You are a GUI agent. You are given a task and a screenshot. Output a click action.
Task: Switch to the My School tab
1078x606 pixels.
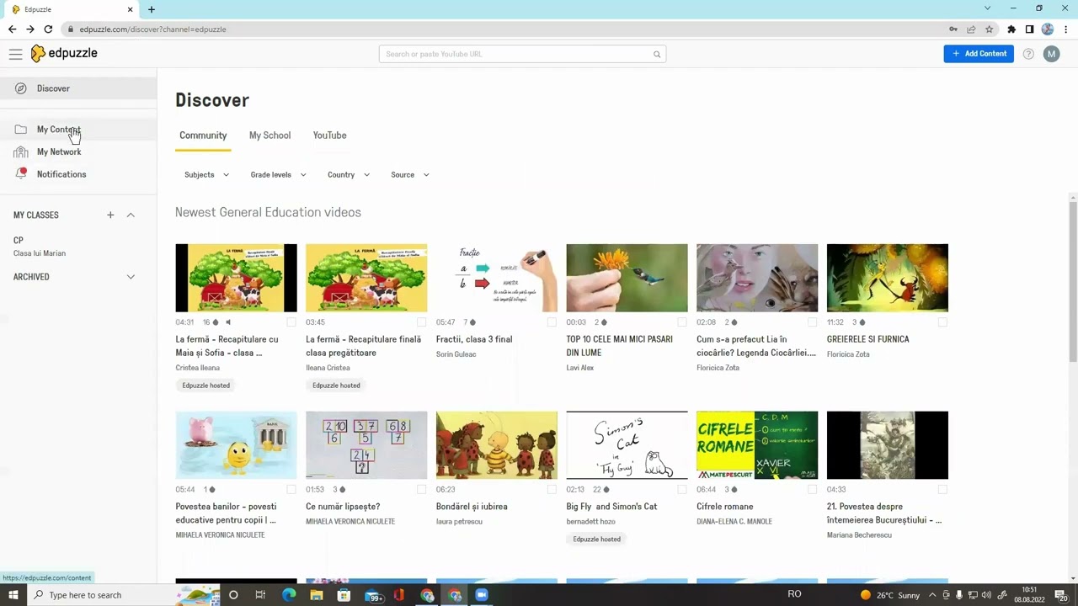pyautogui.click(x=269, y=136)
